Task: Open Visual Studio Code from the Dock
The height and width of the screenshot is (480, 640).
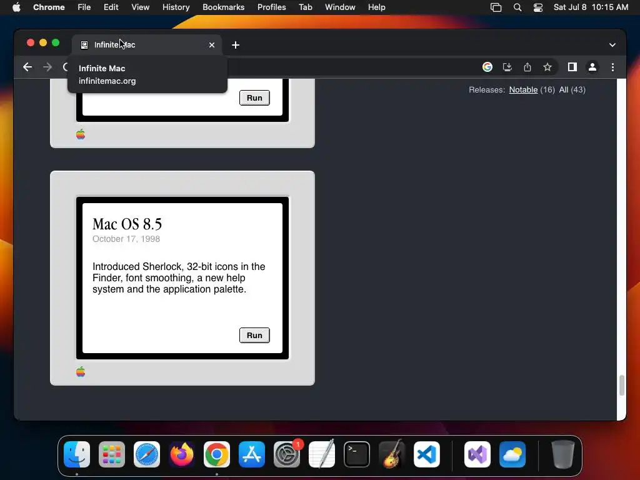Action: [x=427, y=454]
